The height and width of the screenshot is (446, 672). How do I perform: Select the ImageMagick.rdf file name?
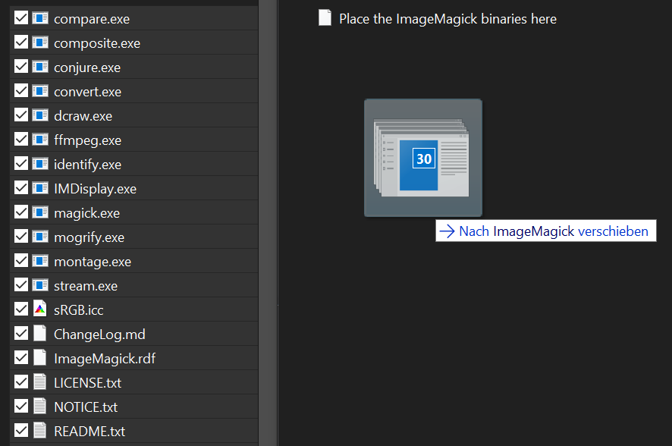coord(105,359)
